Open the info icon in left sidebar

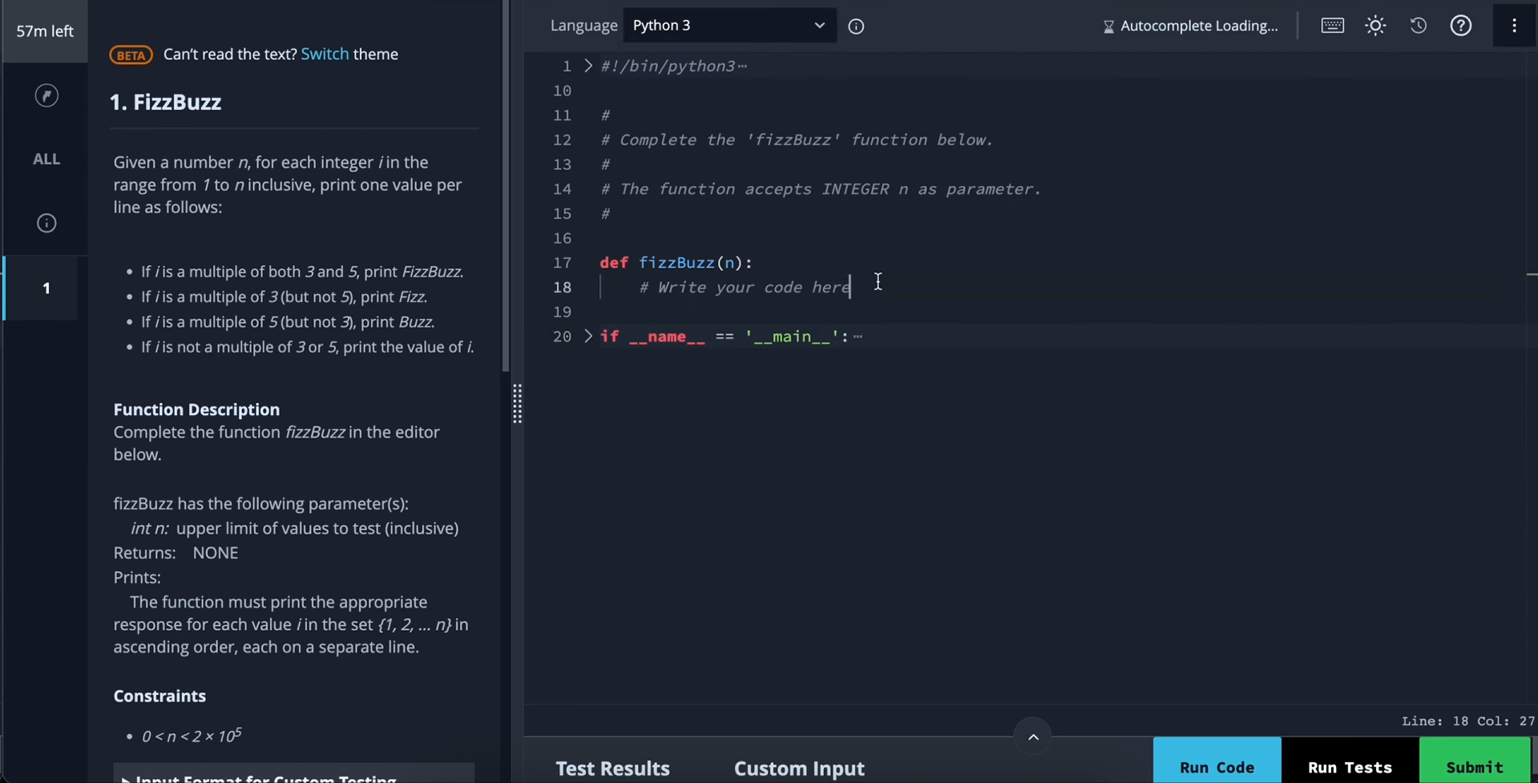(x=46, y=224)
